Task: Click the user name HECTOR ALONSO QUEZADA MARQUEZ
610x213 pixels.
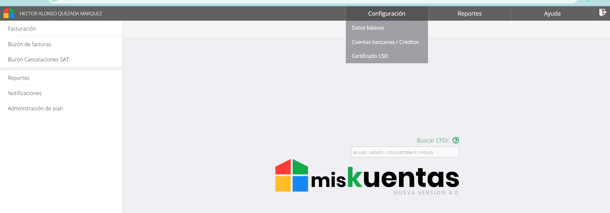Action: (61, 14)
